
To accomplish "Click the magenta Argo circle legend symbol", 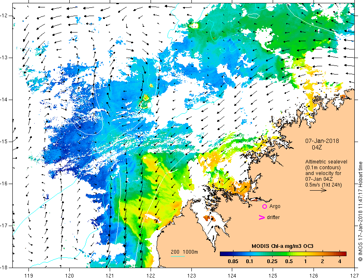I will point(264,206).
